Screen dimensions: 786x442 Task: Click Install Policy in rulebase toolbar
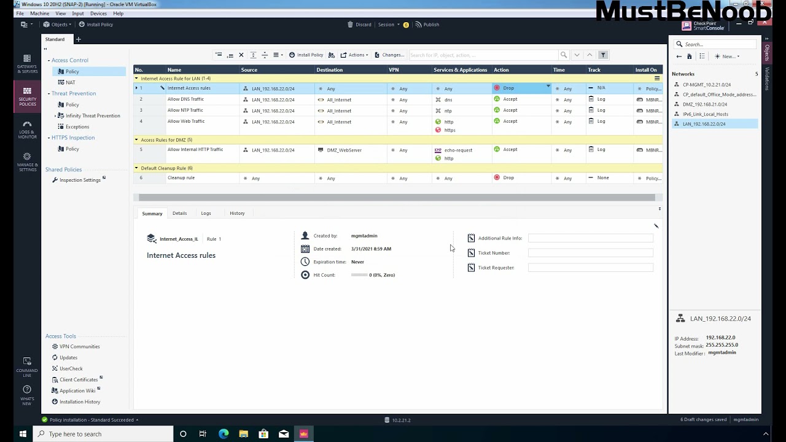click(x=306, y=55)
